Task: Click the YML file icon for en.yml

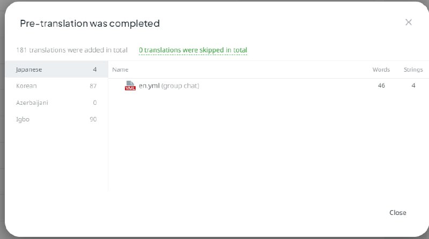Action: click(x=130, y=86)
